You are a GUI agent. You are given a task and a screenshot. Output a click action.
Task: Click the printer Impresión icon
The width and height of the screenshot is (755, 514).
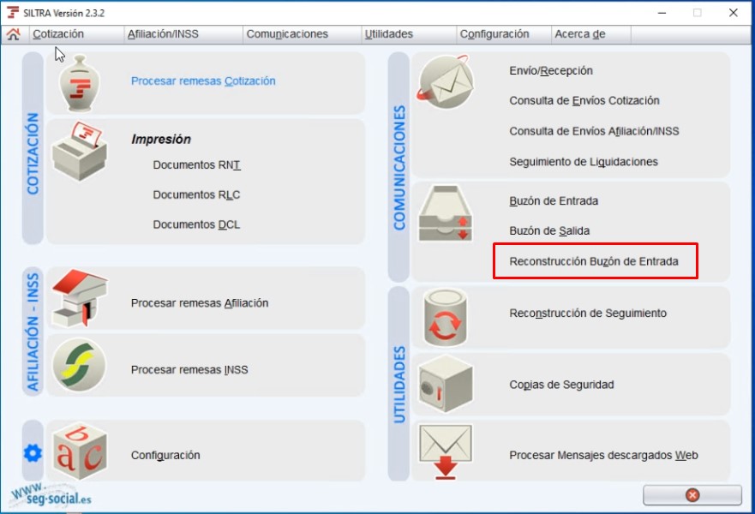point(80,151)
